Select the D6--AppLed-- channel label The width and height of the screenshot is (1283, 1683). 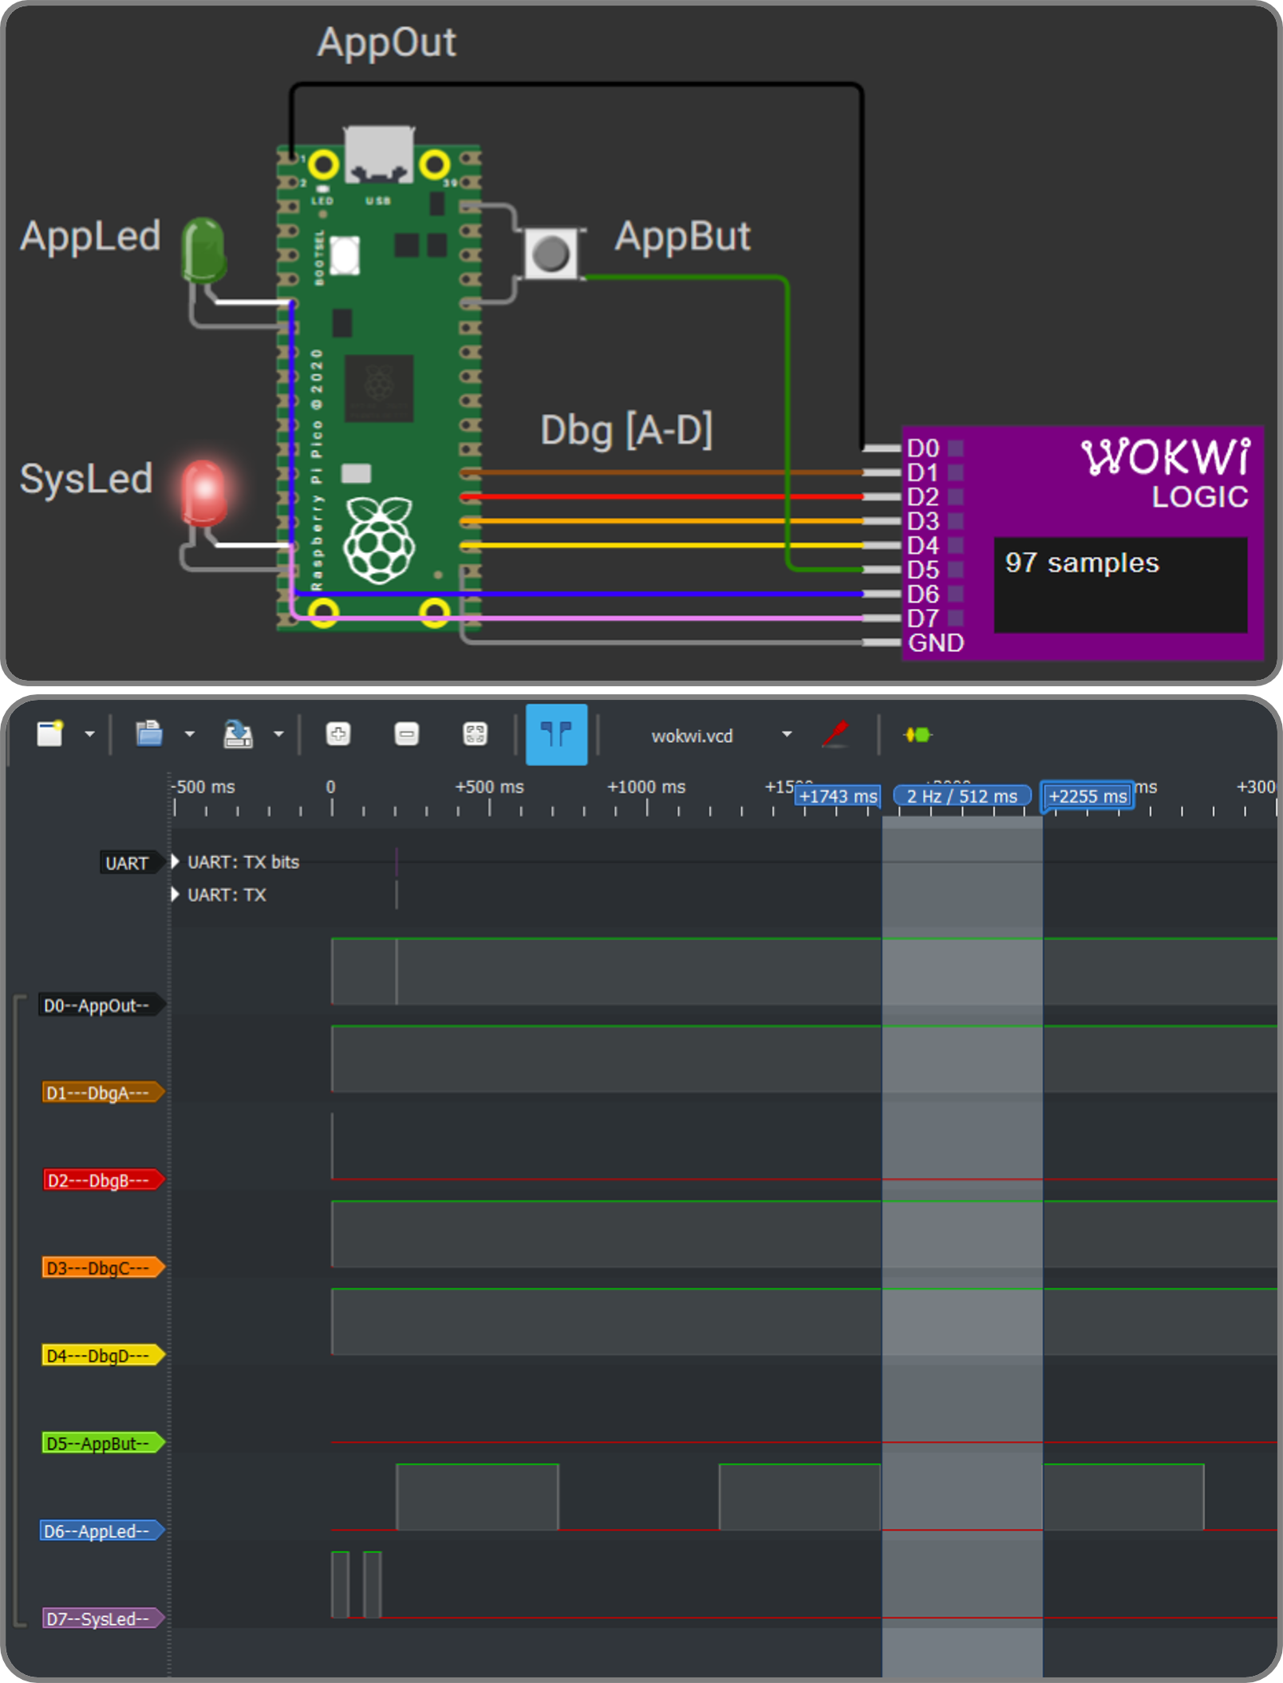pyautogui.click(x=97, y=1531)
